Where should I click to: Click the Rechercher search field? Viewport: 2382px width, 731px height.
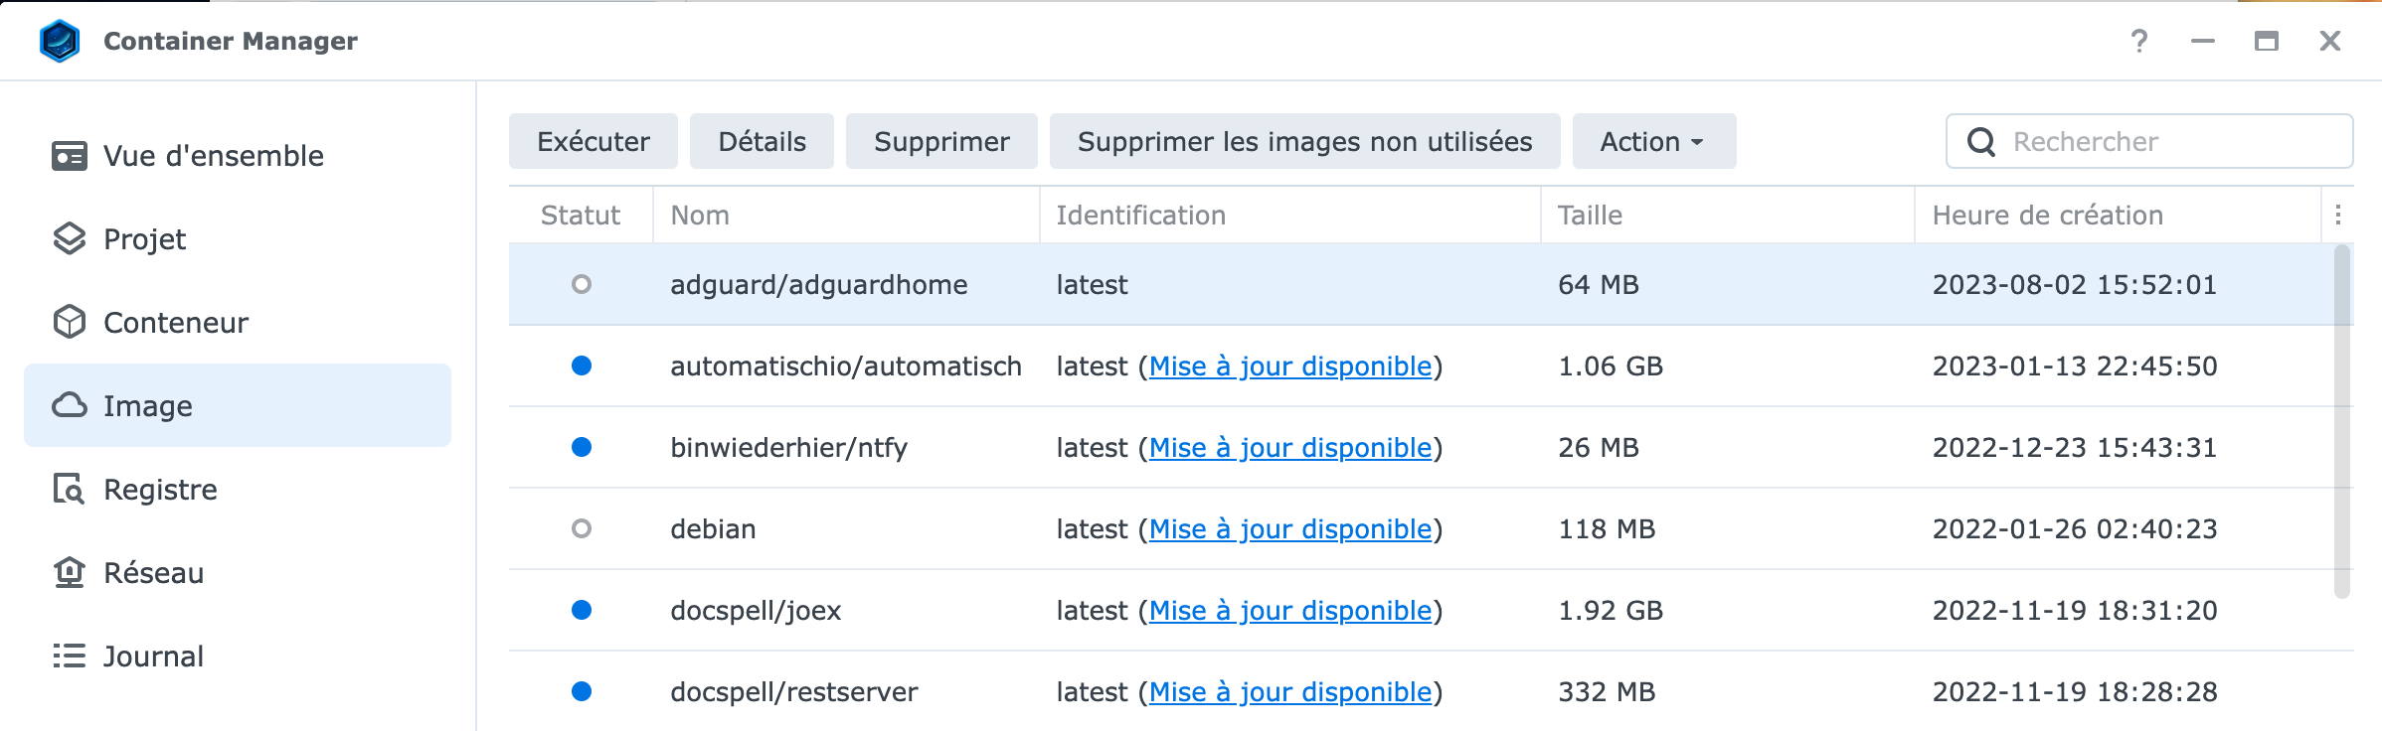click(x=2149, y=141)
